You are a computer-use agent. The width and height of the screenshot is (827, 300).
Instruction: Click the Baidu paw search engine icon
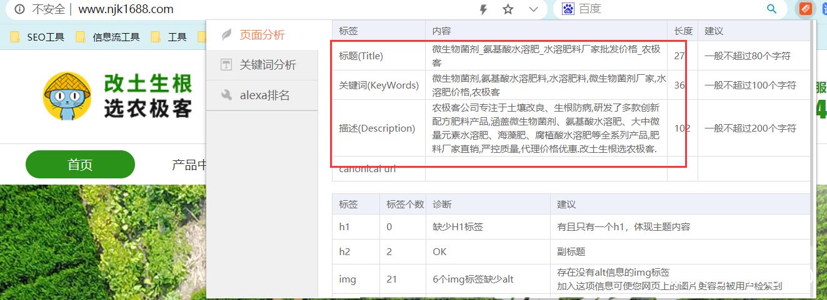[568, 9]
